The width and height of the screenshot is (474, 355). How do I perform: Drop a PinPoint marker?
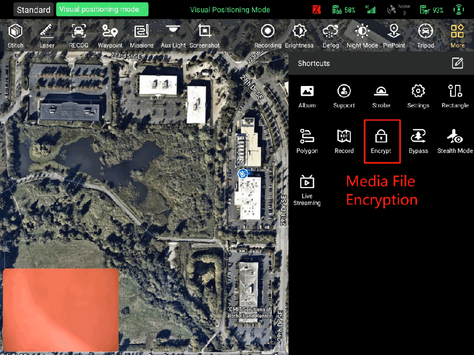[394, 36]
